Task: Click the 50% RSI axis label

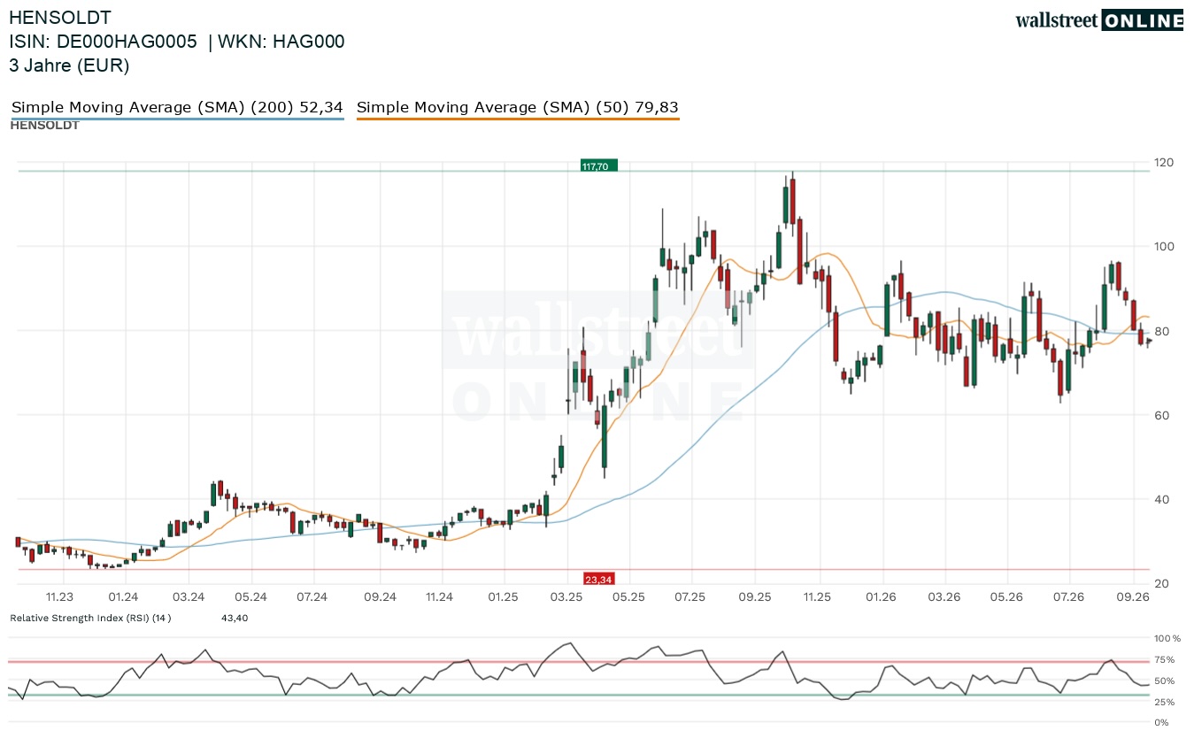Action: [1164, 681]
